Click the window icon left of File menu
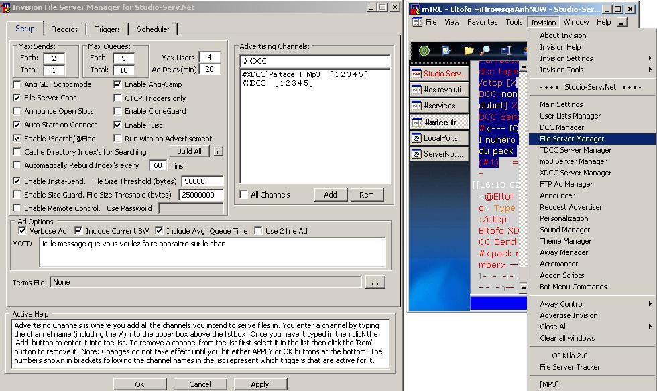 pos(417,22)
